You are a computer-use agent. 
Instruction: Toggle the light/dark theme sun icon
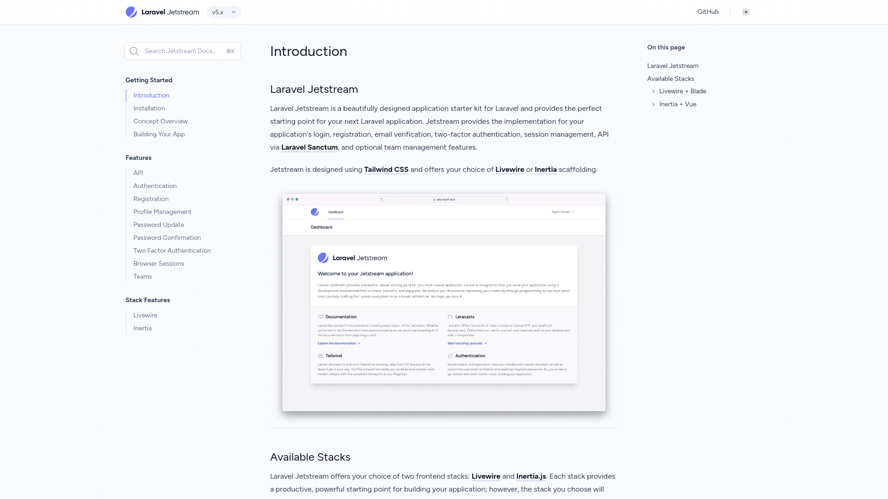click(x=746, y=12)
